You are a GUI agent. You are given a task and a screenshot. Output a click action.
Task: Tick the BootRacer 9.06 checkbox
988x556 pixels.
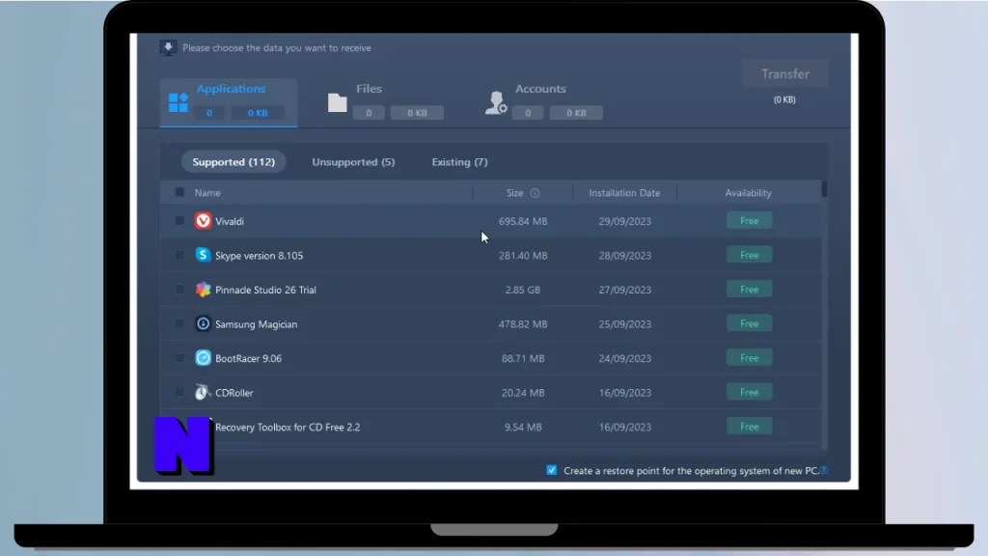click(179, 358)
